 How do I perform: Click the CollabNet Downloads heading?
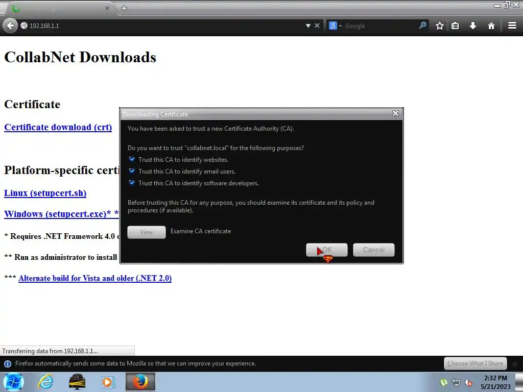coord(80,57)
